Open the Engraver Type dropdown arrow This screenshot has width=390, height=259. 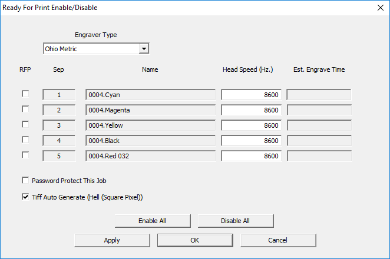coord(144,49)
